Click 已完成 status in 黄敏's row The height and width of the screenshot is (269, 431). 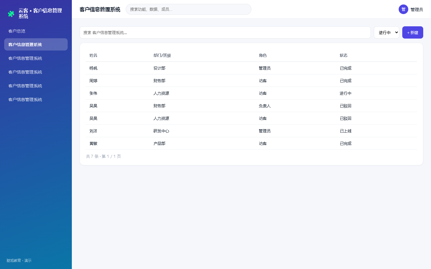click(346, 143)
